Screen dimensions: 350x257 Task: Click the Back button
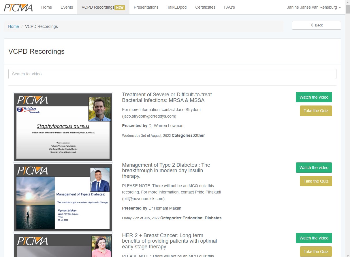[317, 25]
